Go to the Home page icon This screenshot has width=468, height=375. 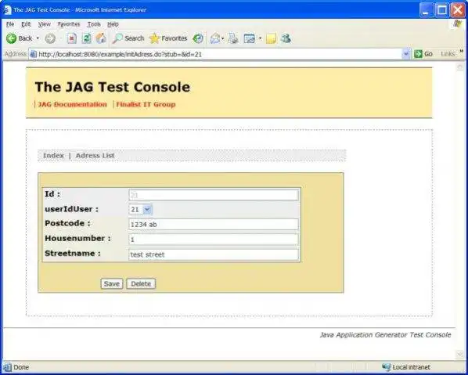point(101,38)
